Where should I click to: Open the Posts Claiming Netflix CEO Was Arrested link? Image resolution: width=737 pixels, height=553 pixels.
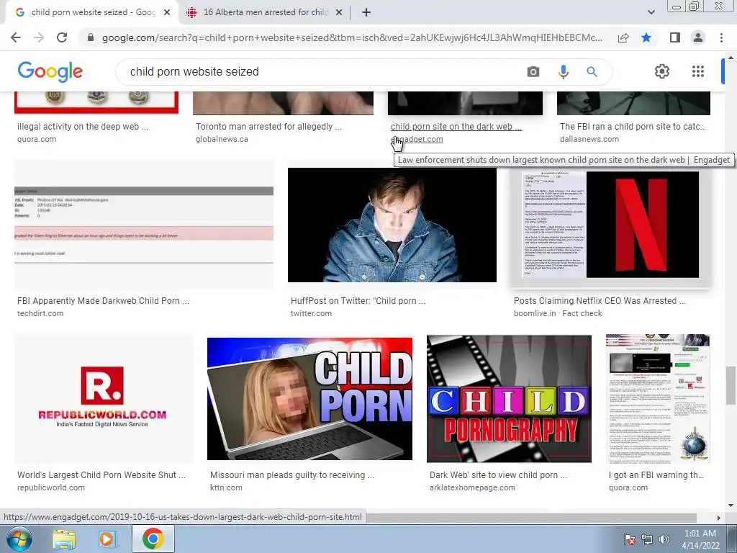click(x=600, y=301)
